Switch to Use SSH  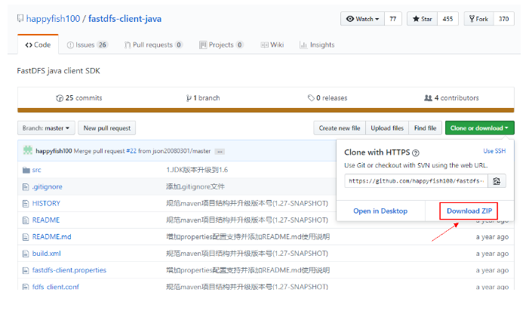(x=494, y=151)
